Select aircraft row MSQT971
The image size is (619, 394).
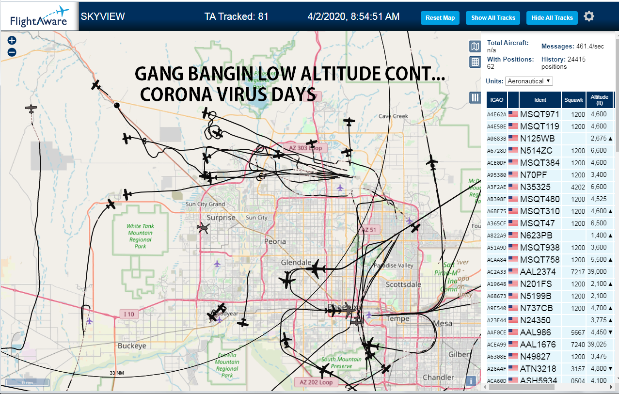(551, 114)
